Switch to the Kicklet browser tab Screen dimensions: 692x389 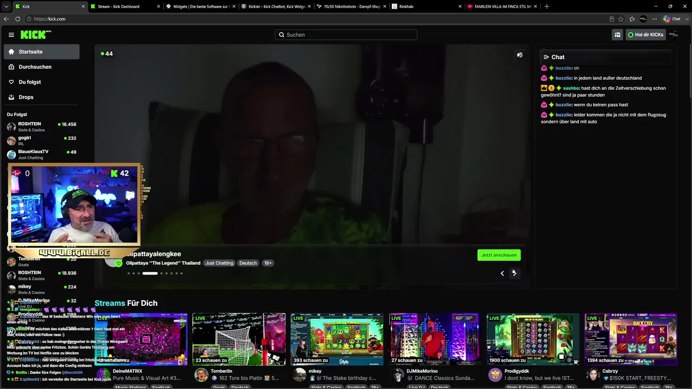click(276, 6)
